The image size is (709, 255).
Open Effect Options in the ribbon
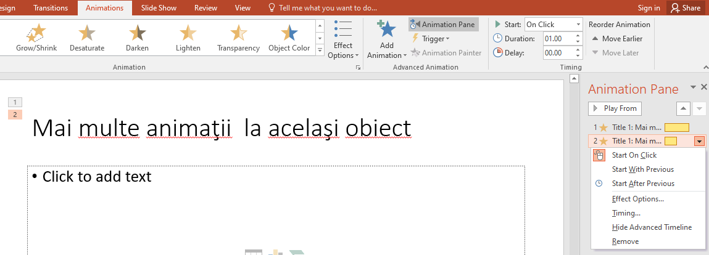(343, 40)
